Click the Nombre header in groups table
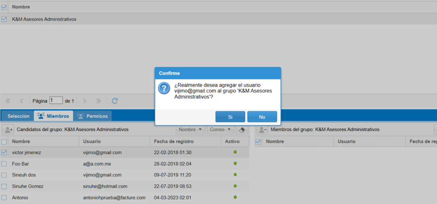Screen dimensions: 437x204 tap(21, 7)
